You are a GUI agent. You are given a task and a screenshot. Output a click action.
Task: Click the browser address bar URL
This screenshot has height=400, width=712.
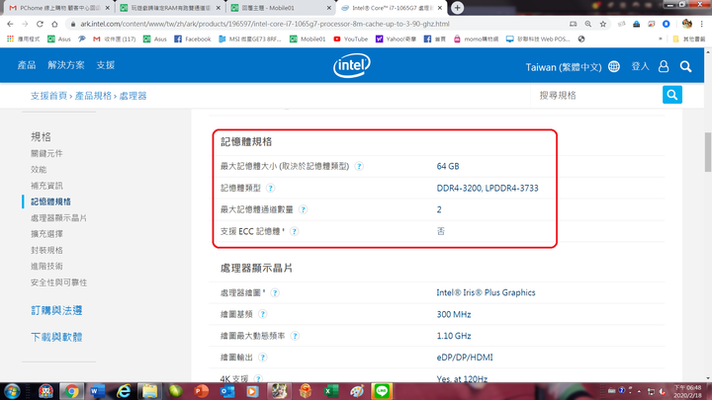coord(265,24)
